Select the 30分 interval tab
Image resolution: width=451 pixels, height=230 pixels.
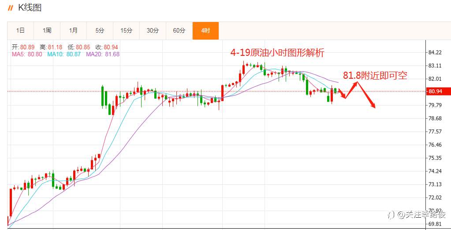(153, 31)
